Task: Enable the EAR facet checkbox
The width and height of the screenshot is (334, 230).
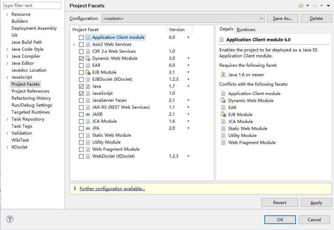Action: point(81,65)
